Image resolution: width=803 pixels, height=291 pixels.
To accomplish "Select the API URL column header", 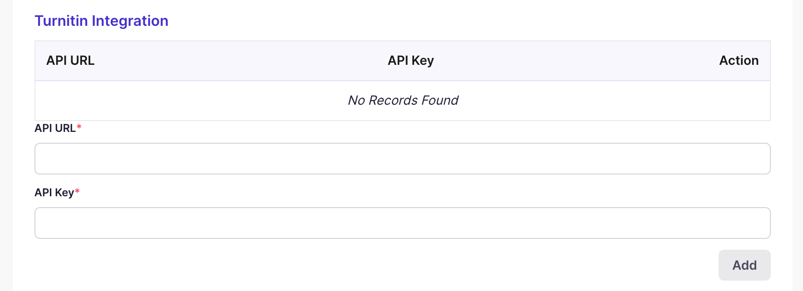I will pyautogui.click(x=70, y=60).
